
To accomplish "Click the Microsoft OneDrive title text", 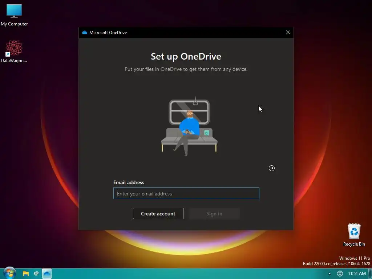I will [108, 33].
